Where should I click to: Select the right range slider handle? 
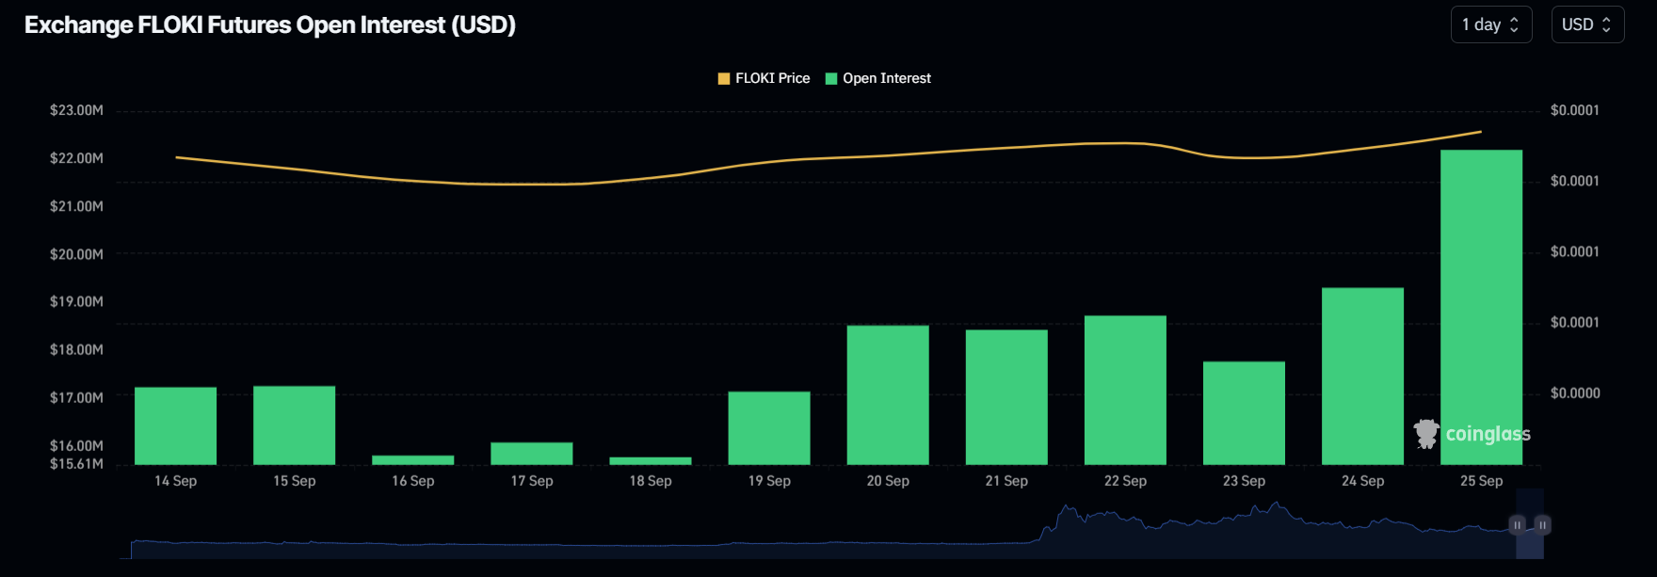[x=1542, y=525]
